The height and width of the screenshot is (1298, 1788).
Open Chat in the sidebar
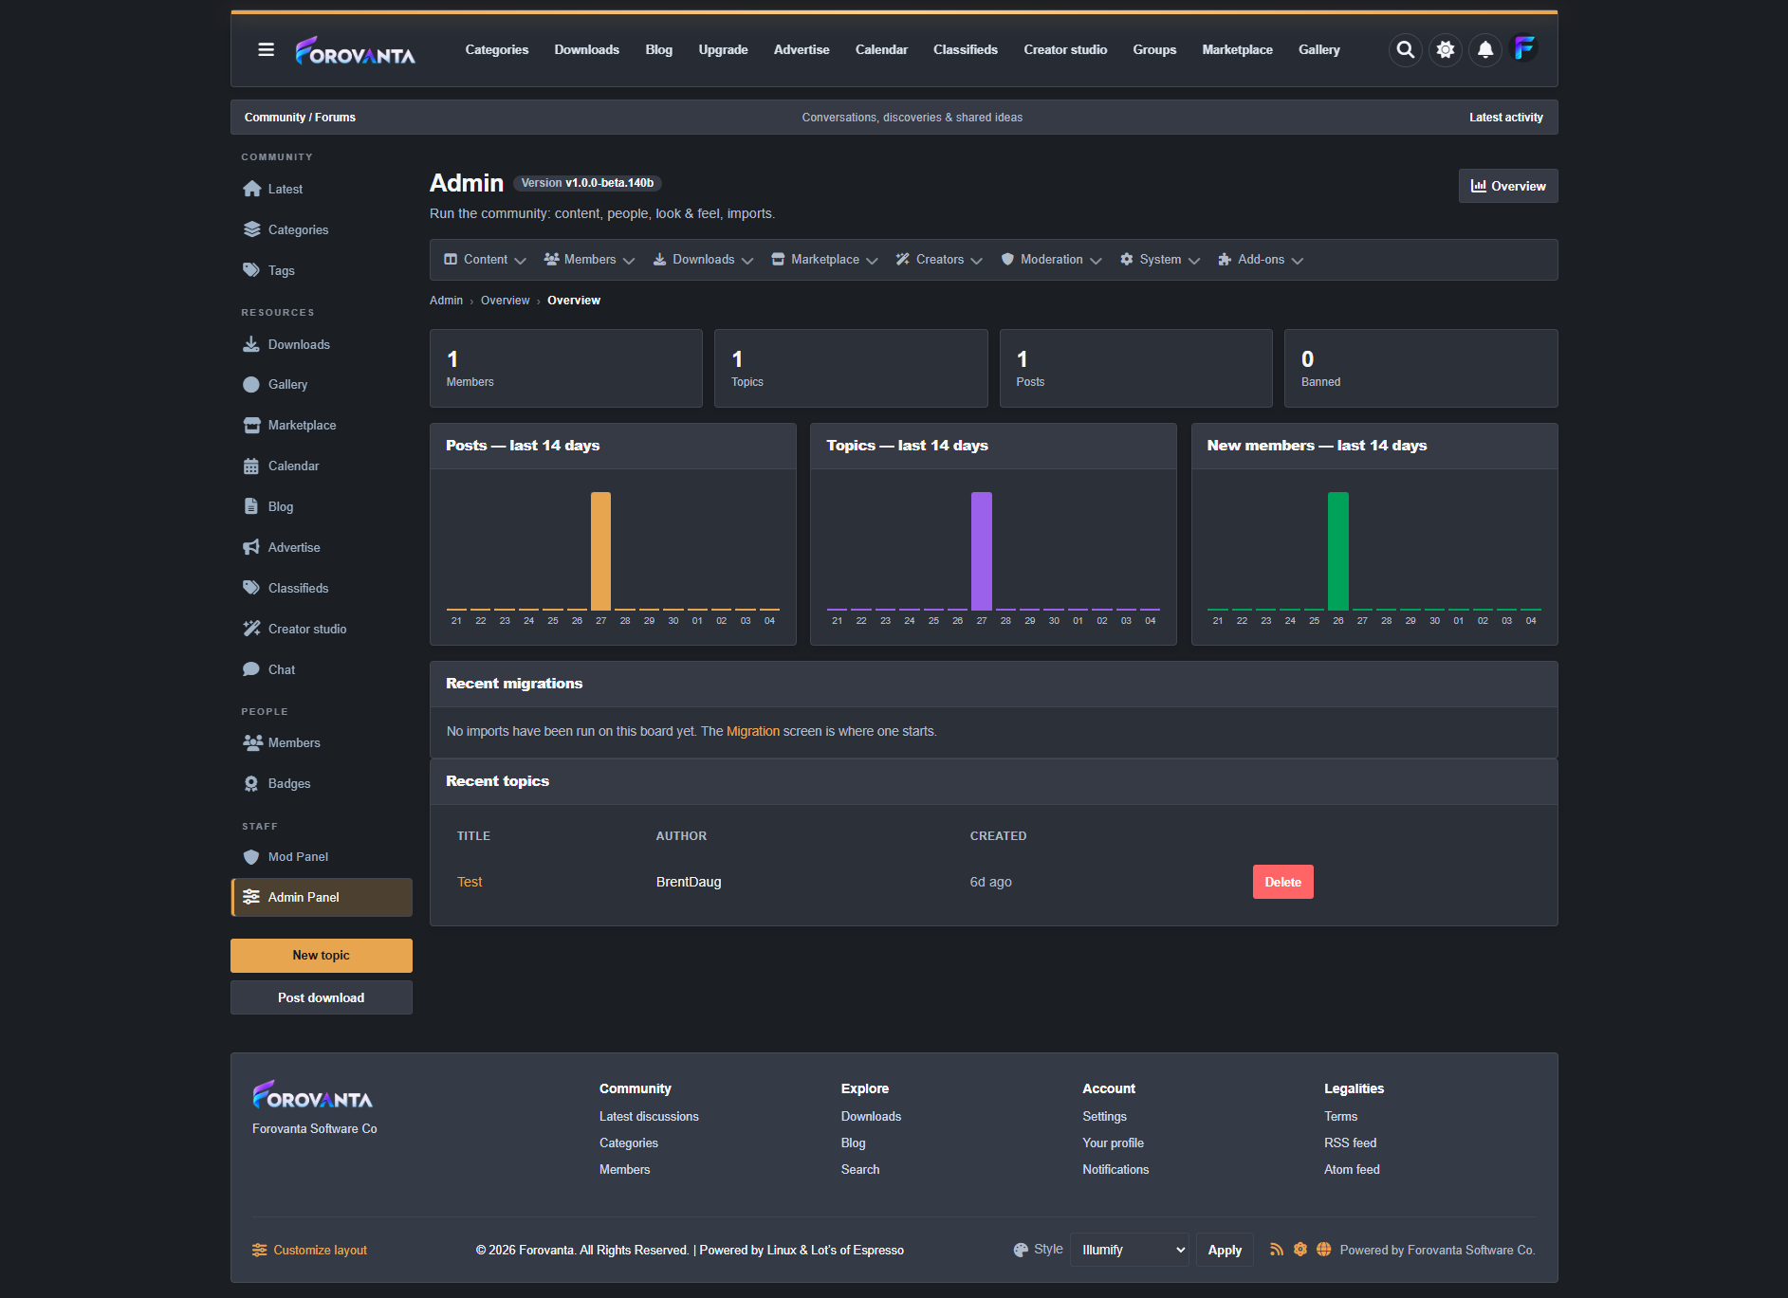pyautogui.click(x=322, y=669)
